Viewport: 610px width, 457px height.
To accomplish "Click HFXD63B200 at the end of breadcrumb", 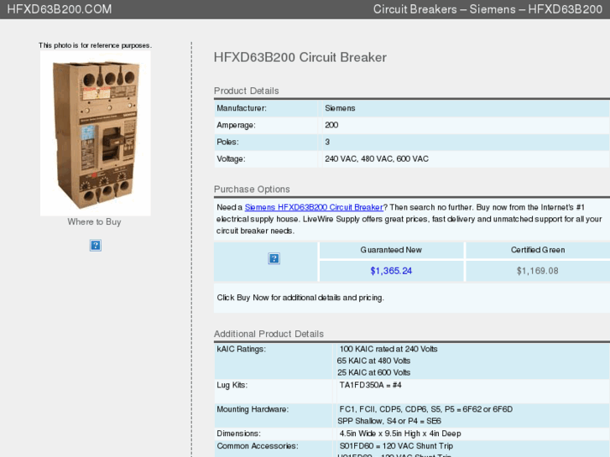I will point(565,9).
